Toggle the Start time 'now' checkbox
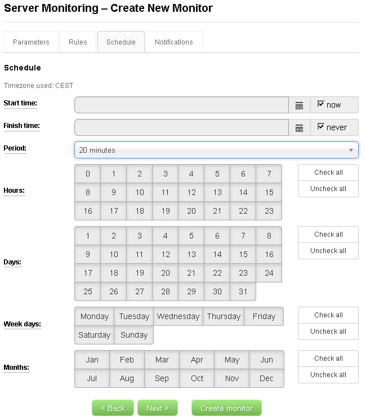This screenshot has height=420, width=366. click(x=321, y=104)
